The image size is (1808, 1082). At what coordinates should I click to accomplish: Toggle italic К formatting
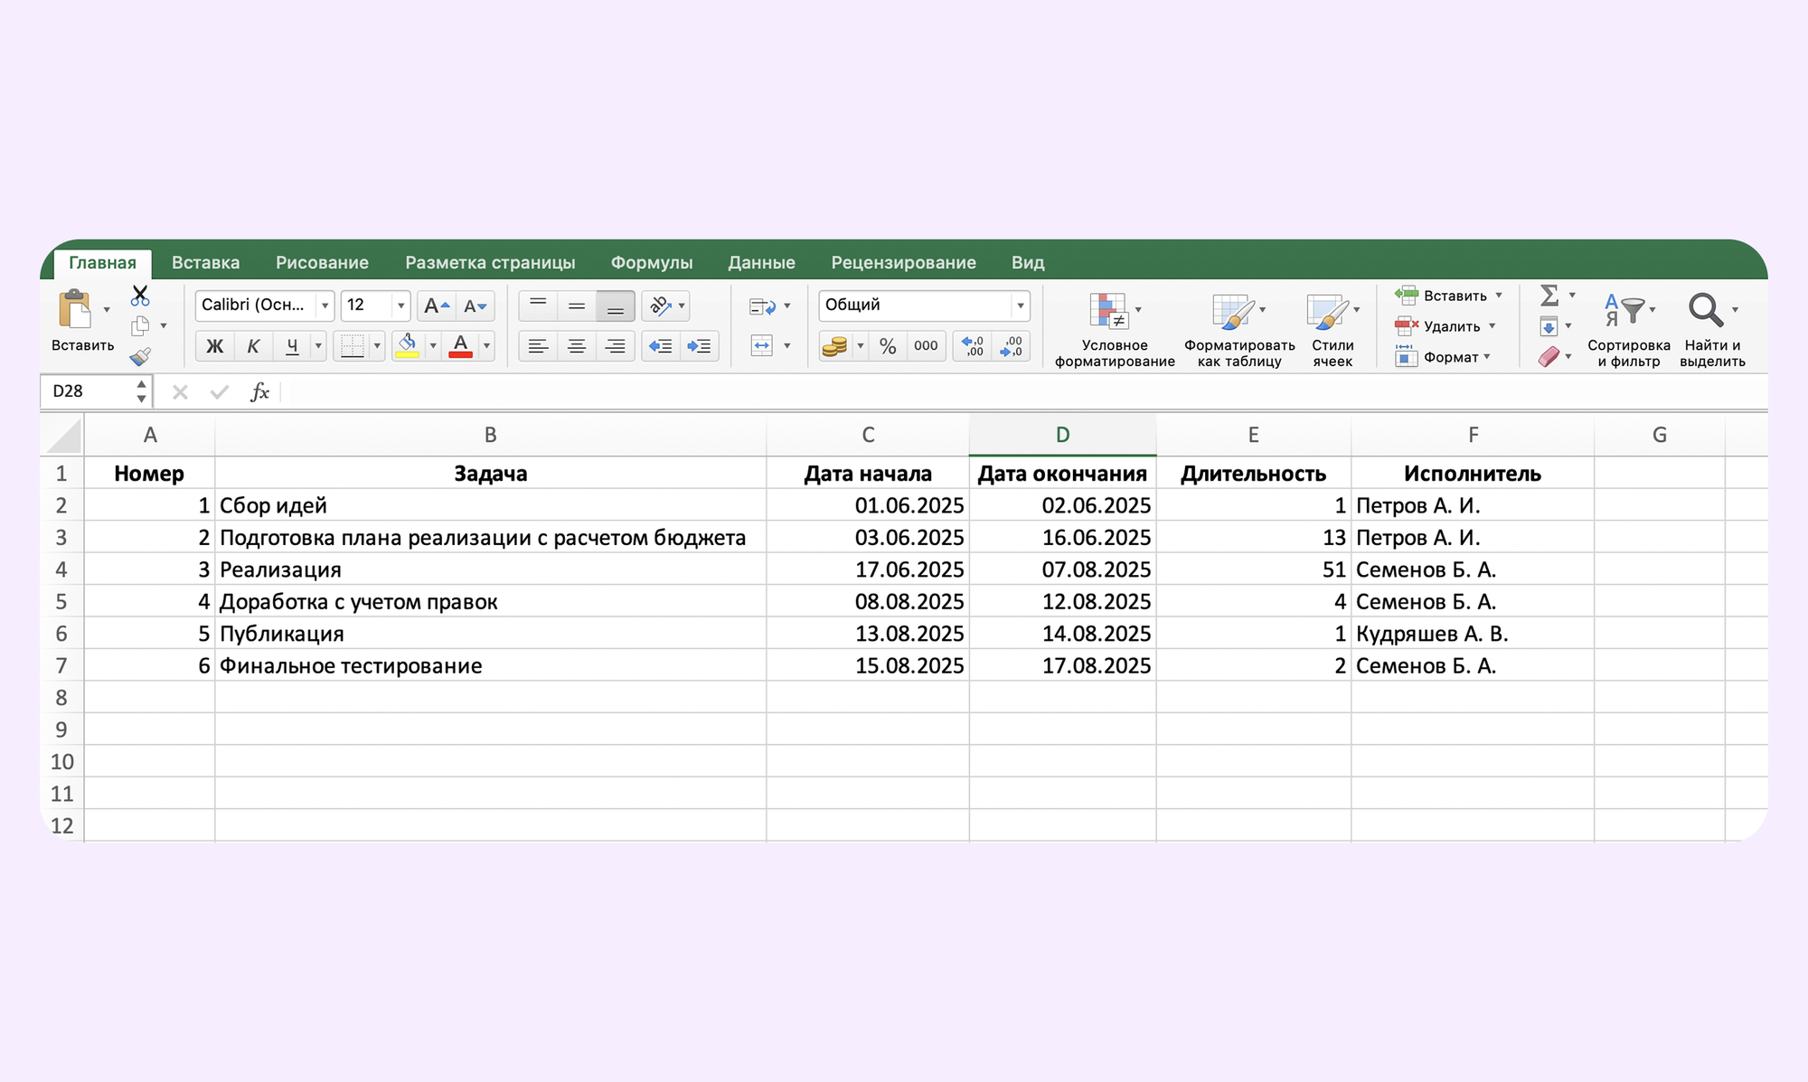253,346
